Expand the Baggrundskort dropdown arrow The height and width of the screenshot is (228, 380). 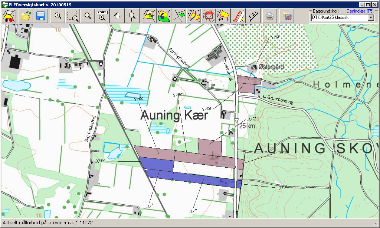(x=370, y=17)
